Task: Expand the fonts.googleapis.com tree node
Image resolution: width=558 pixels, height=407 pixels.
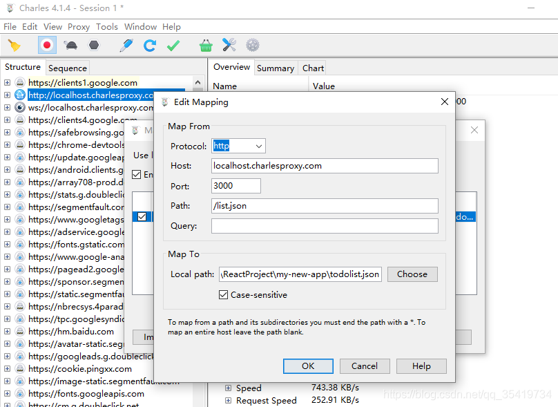Action: tap(7, 394)
